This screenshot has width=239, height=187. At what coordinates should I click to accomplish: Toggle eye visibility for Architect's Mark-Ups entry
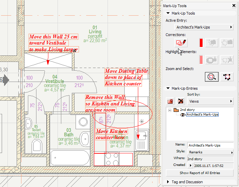(x=182, y=115)
